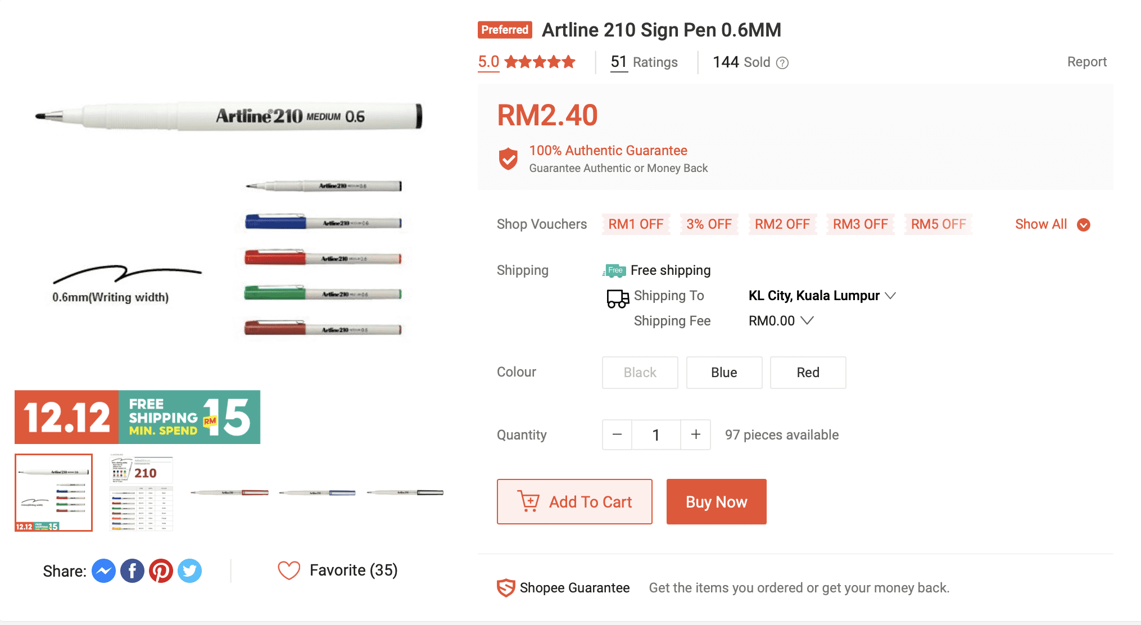Click the Favorite heart icon
The image size is (1141, 625).
tap(288, 570)
